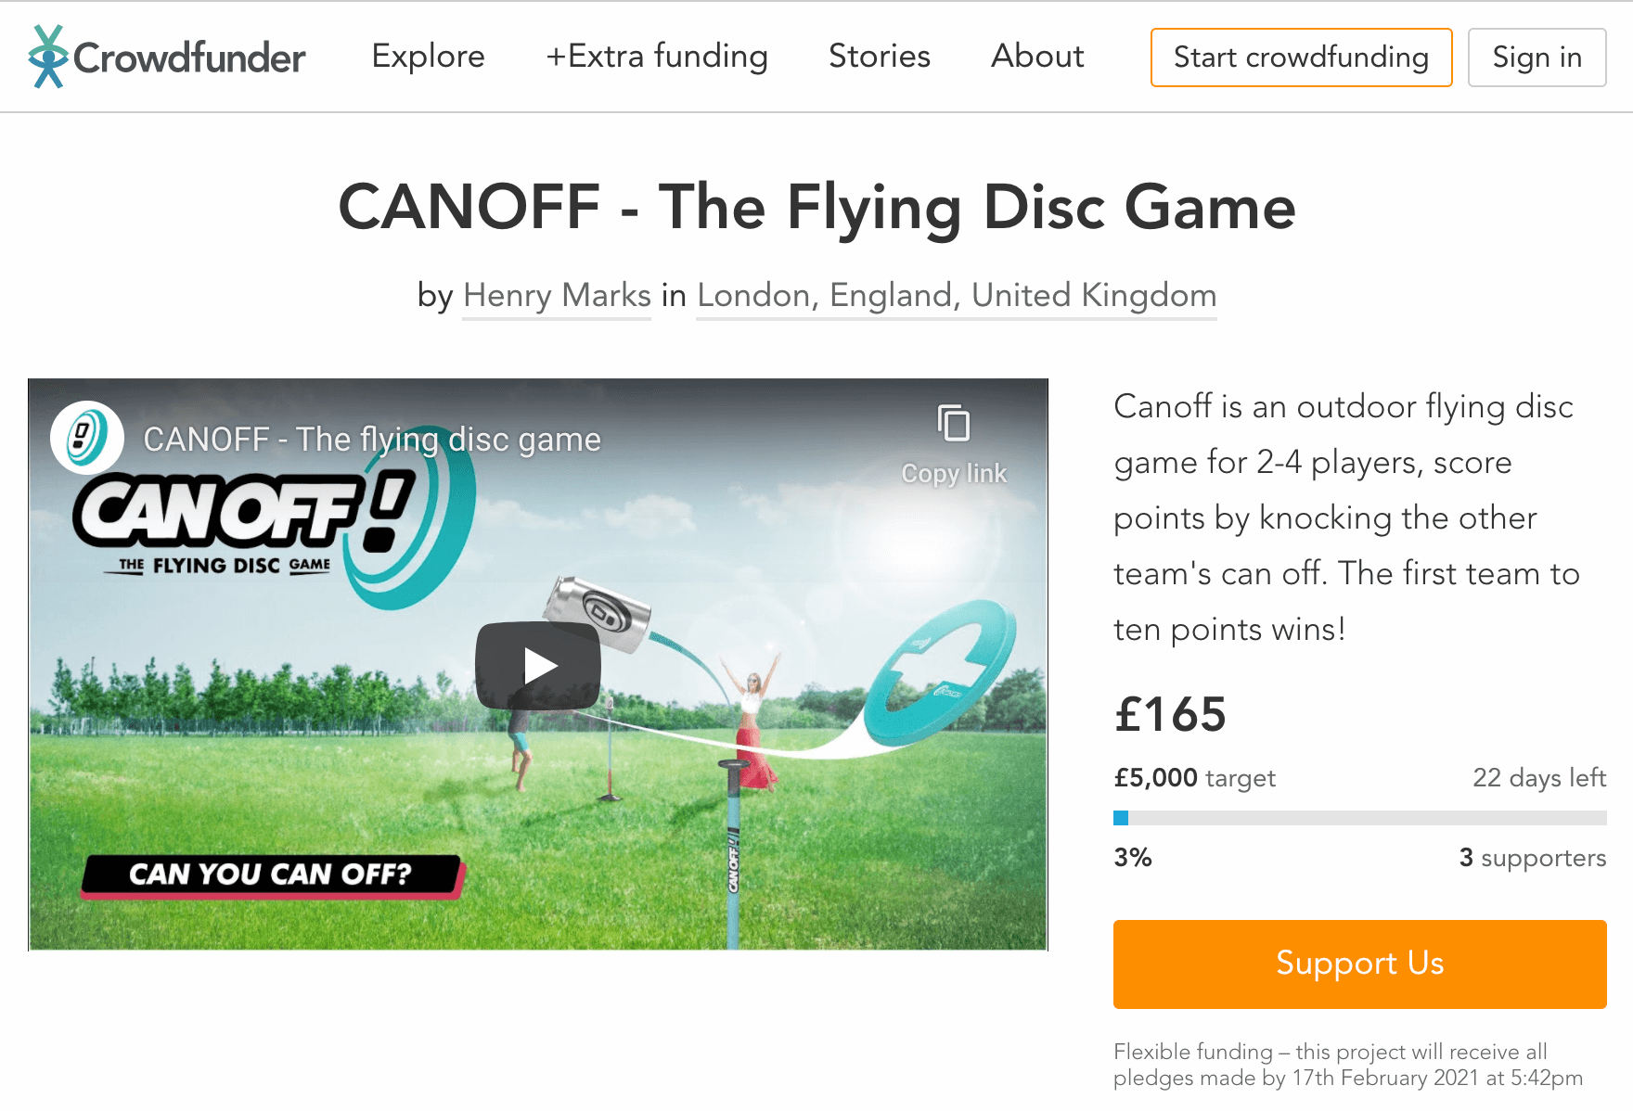This screenshot has height=1111, width=1633.
Task: Open London, England, United Kingdom location link
Action: (957, 296)
